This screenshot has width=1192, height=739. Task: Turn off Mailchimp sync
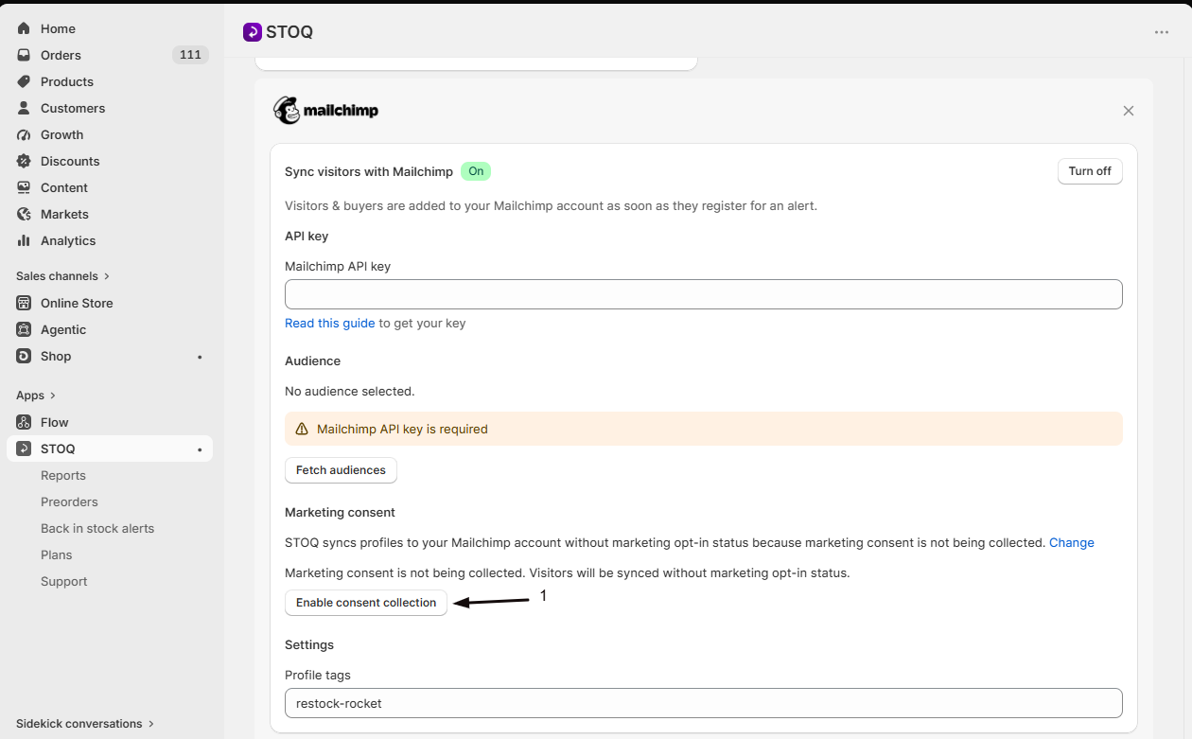point(1090,171)
